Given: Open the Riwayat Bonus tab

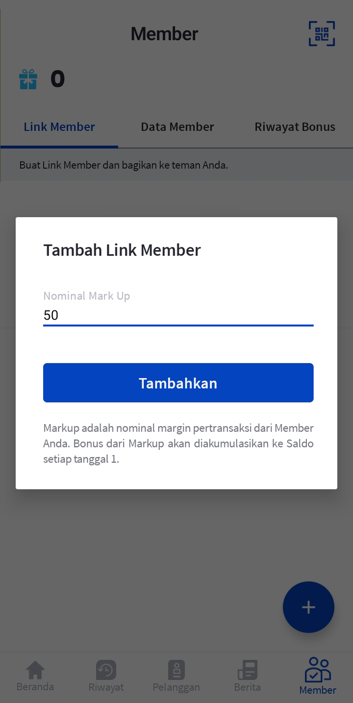Looking at the screenshot, I should coord(295,127).
